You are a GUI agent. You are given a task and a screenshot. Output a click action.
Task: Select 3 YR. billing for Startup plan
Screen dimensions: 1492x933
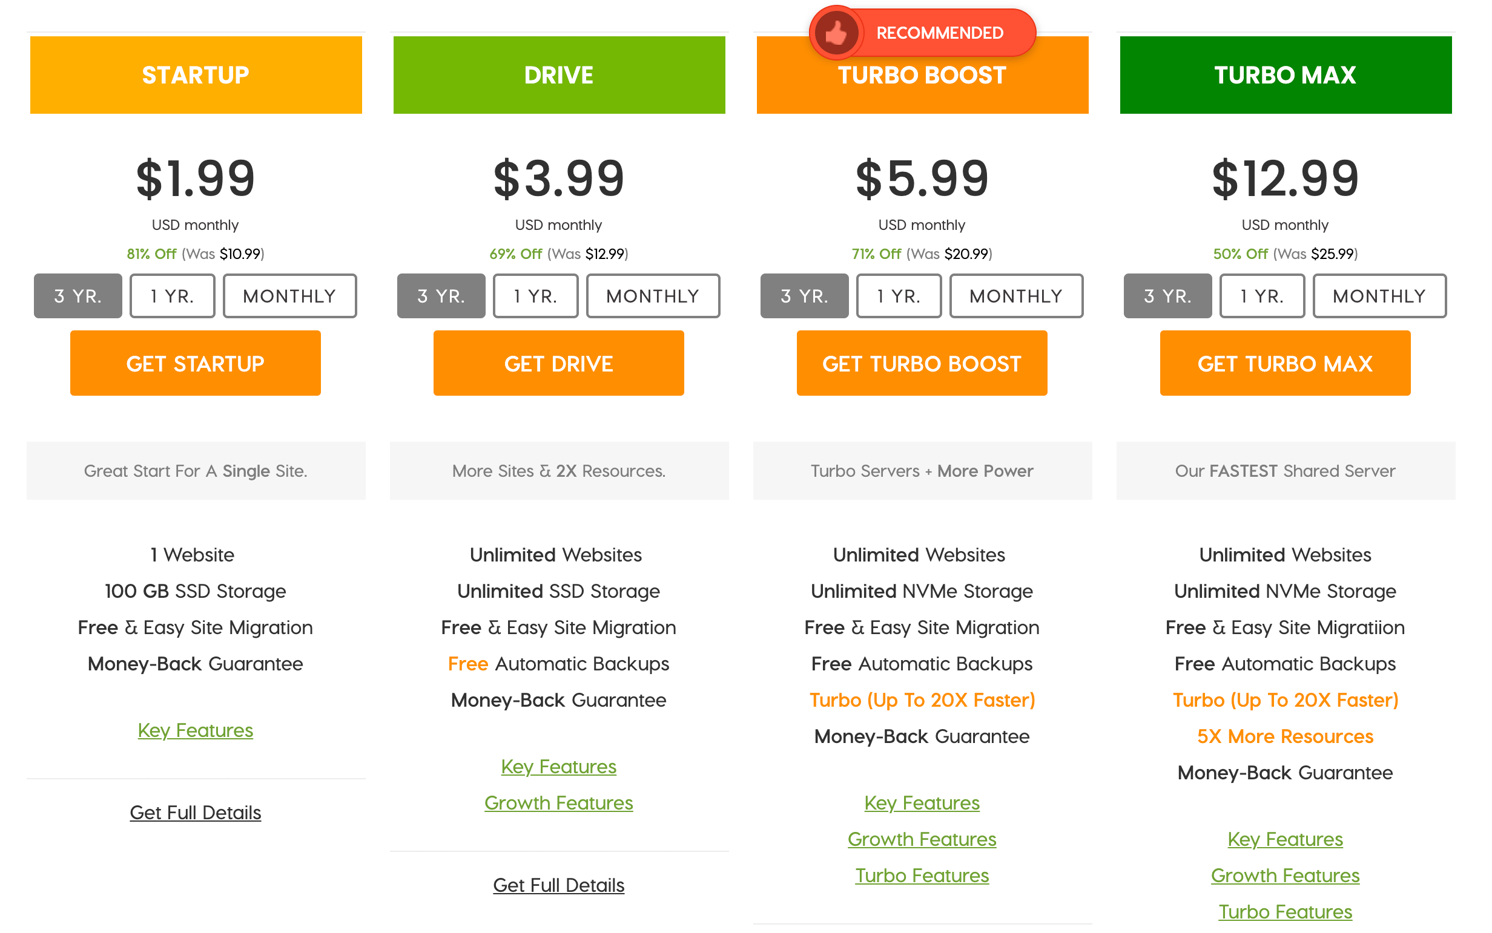[x=78, y=296]
